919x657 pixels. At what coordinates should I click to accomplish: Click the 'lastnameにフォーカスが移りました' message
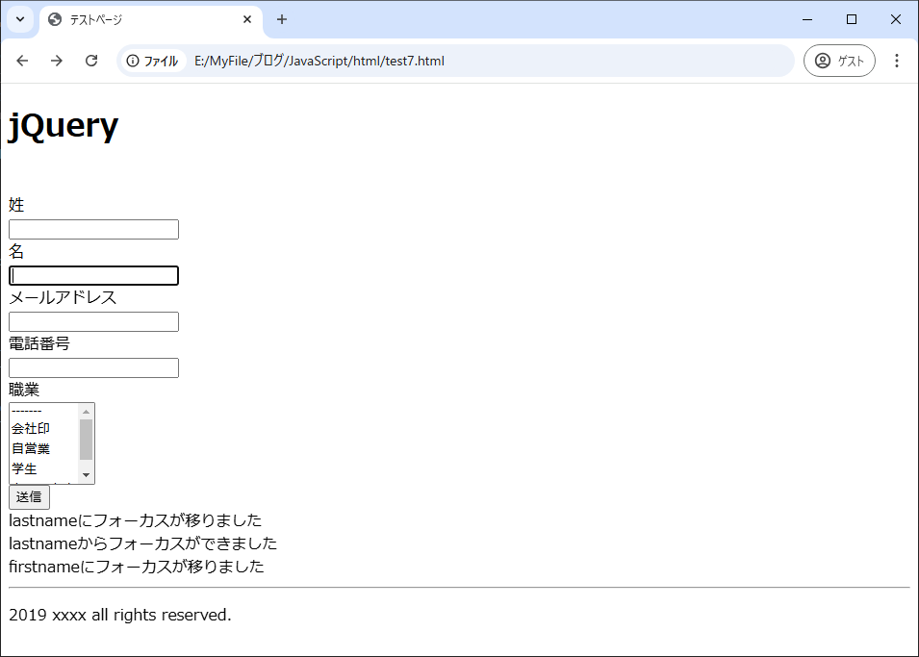click(136, 520)
